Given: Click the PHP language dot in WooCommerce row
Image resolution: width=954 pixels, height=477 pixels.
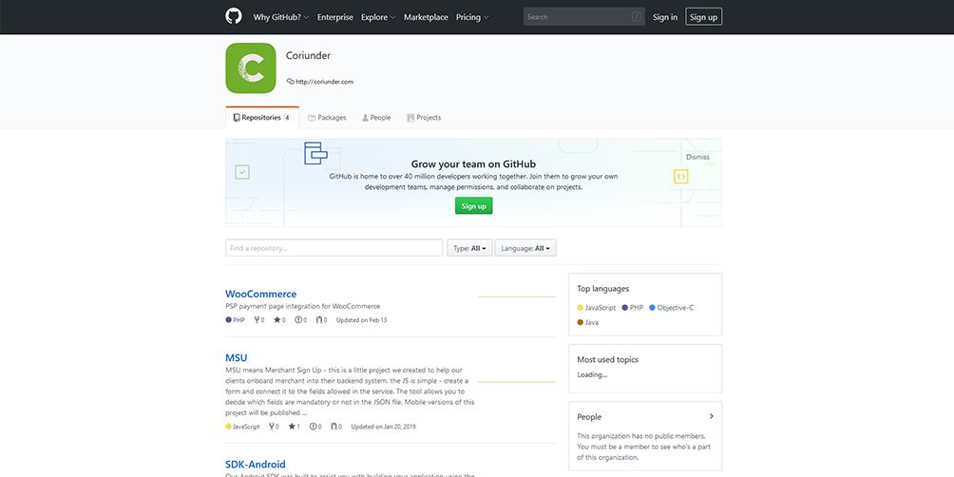Looking at the screenshot, I should 229,320.
